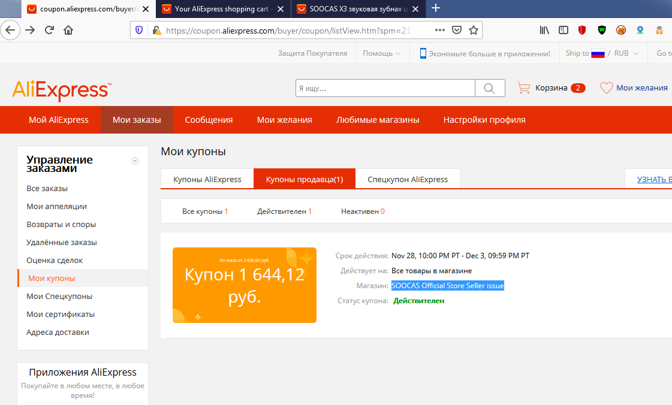Open the shopping cart icon
The image size is (672, 405).
(524, 87)
